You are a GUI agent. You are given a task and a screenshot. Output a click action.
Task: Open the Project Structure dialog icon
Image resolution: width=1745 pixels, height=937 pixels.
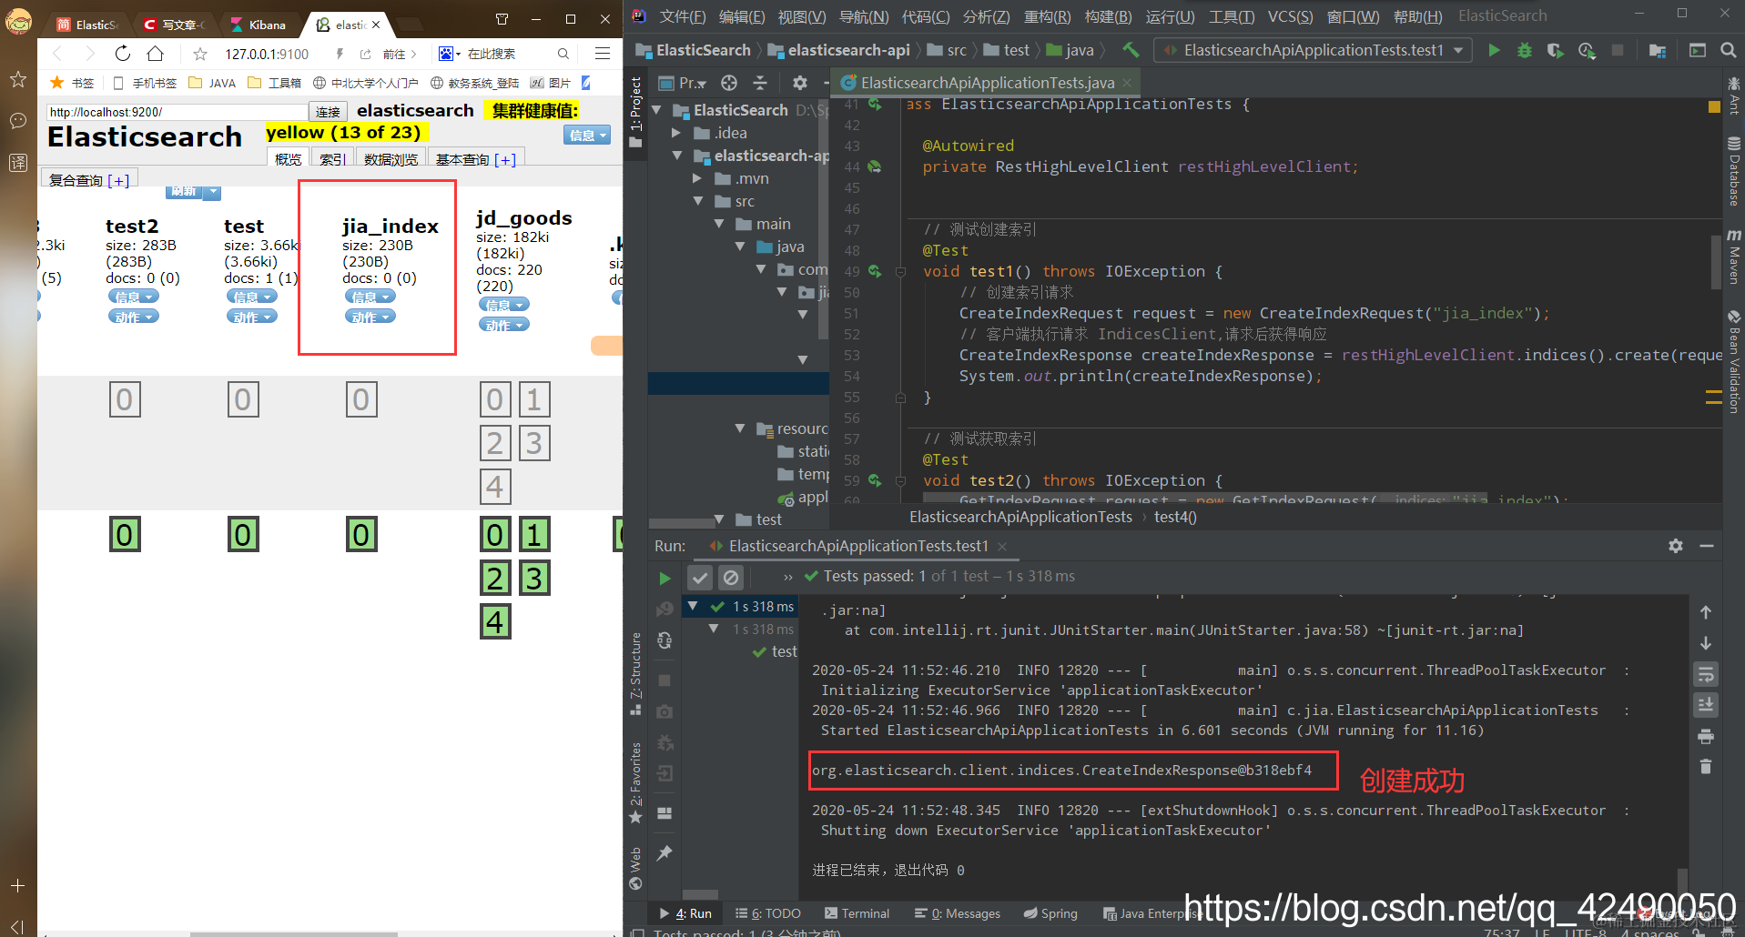pyautogui.click(x=1658, y=51)
